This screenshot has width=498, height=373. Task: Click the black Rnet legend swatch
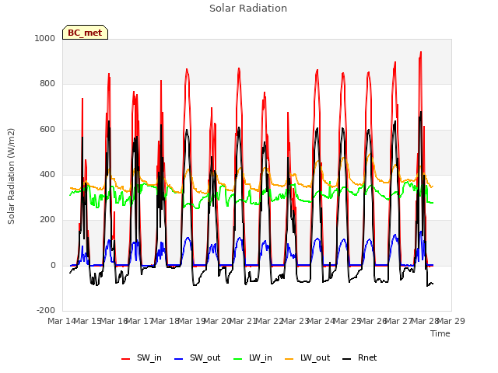(x=347, y=359)
